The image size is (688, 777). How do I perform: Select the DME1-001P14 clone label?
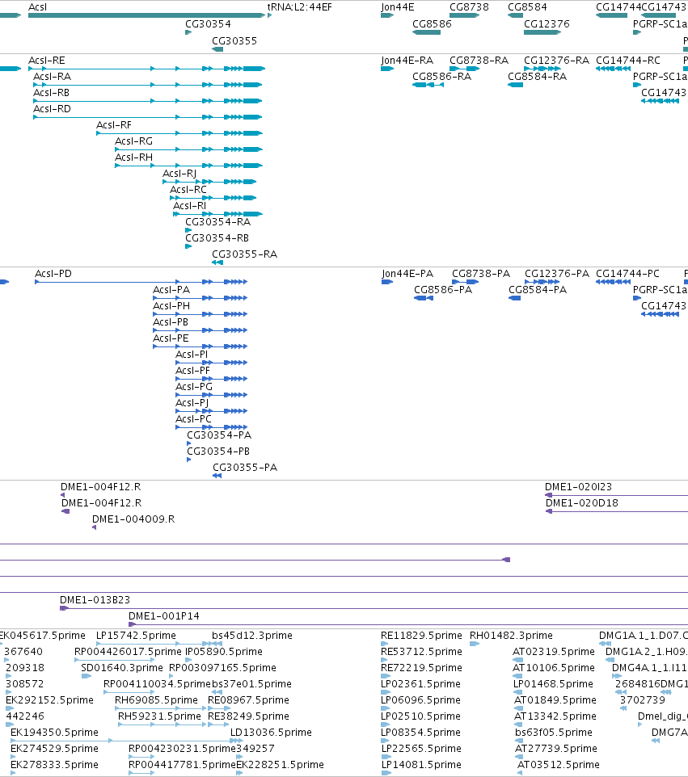coord(163,616)
